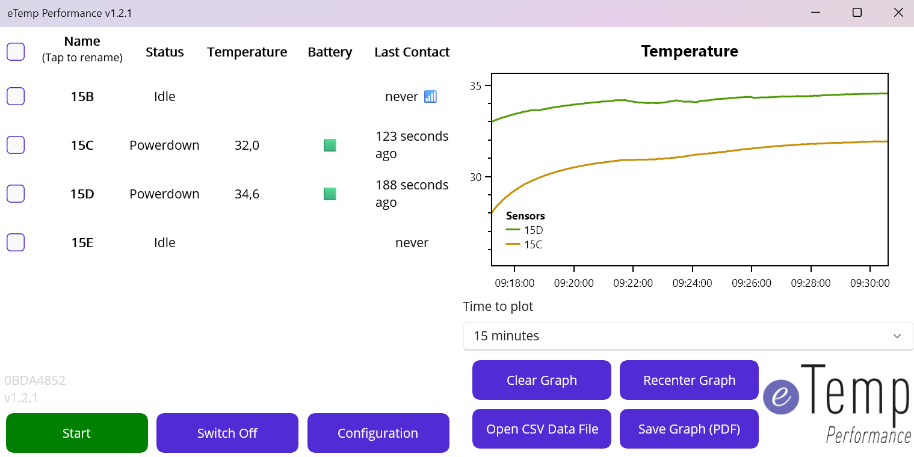Select sensor 15C using its checkbox
This screenshot has width=914, height=457.
click(16, 145)
